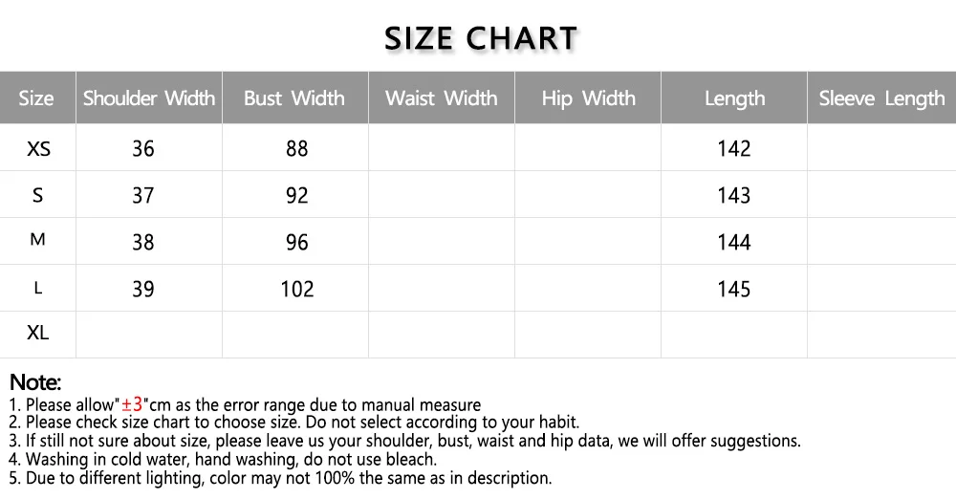Click the XS size row label
956x499 pixels.
[x=38, y=148]
